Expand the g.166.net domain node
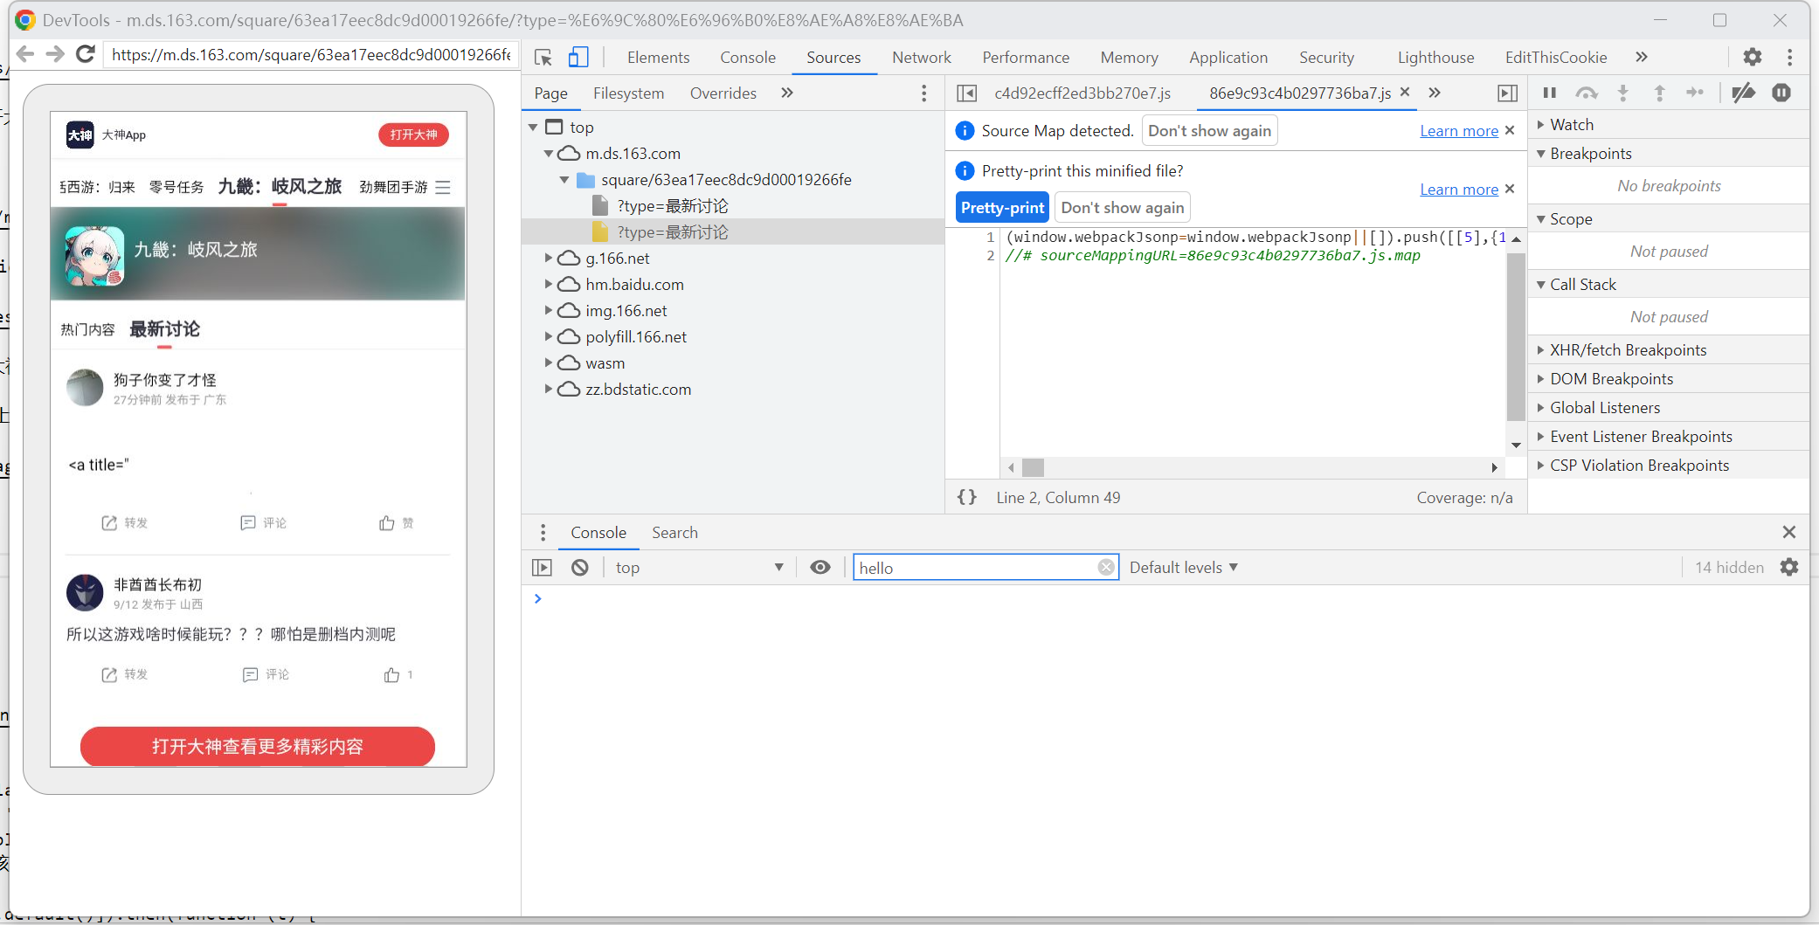This screenshot has width=1819, height=925. point(549,259)
